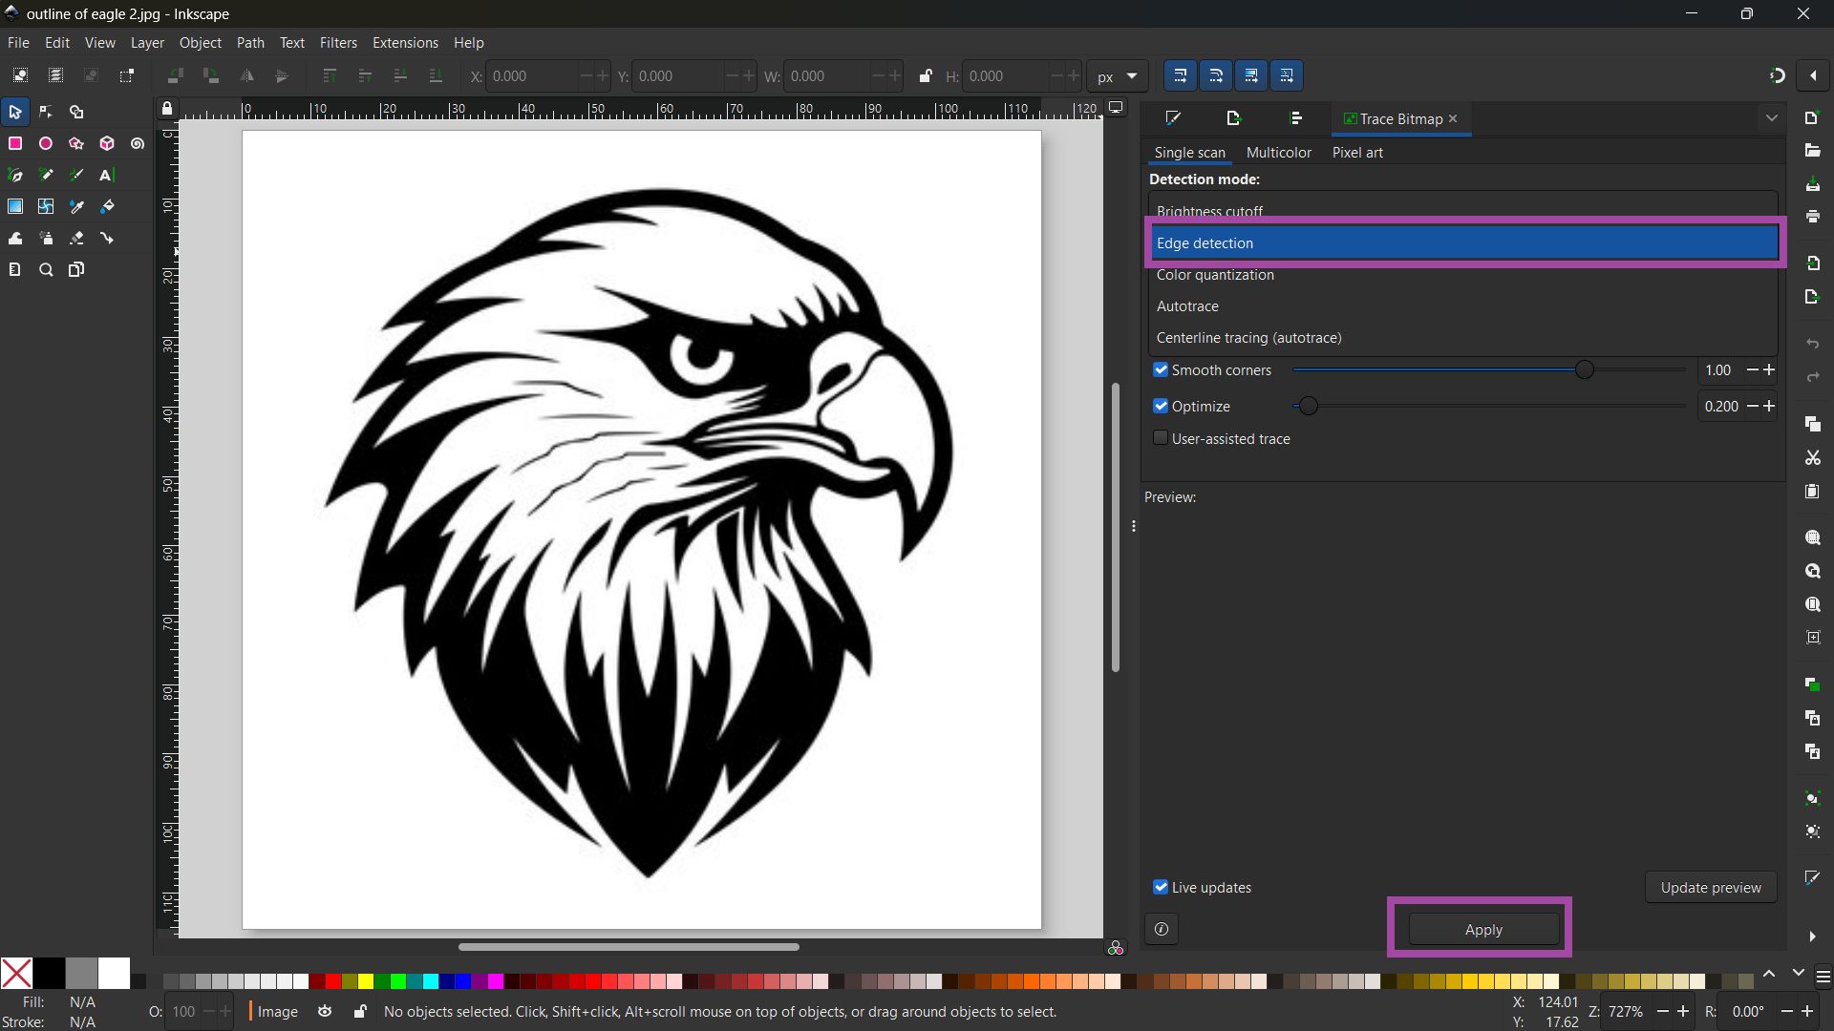Select the Ellipse tool
The width and height of the screenshot is (1834, 1031).
point(46,143)
